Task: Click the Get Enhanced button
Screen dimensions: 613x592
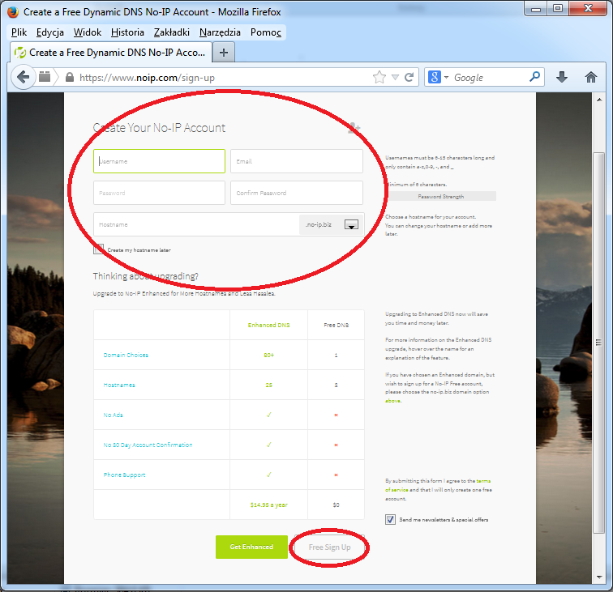Action: (251, 547)
